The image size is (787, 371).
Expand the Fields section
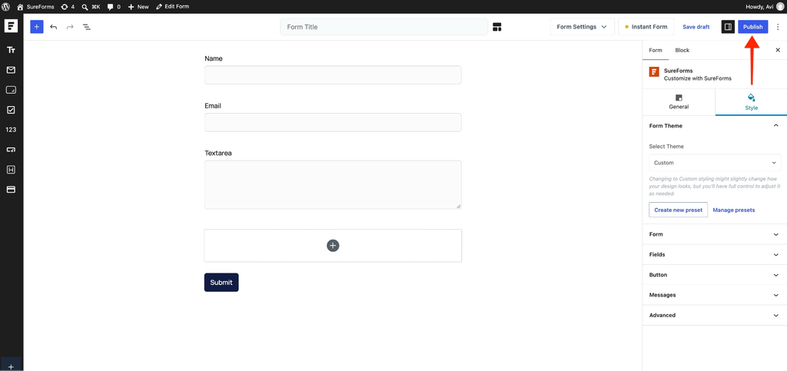pos(715,254)
